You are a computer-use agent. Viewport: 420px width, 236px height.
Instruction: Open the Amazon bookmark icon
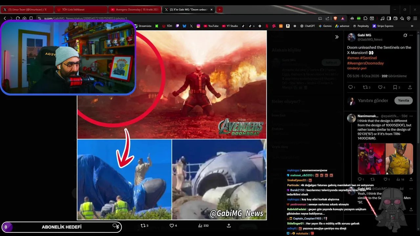[288, 26]
